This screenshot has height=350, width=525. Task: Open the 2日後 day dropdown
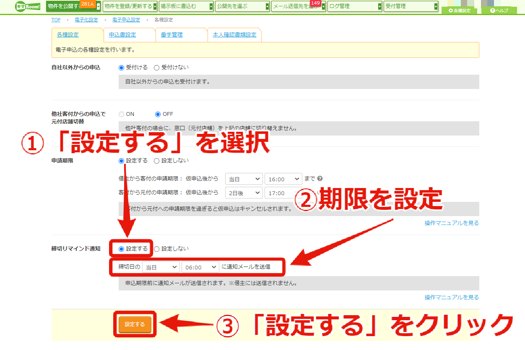coord(244,193)
